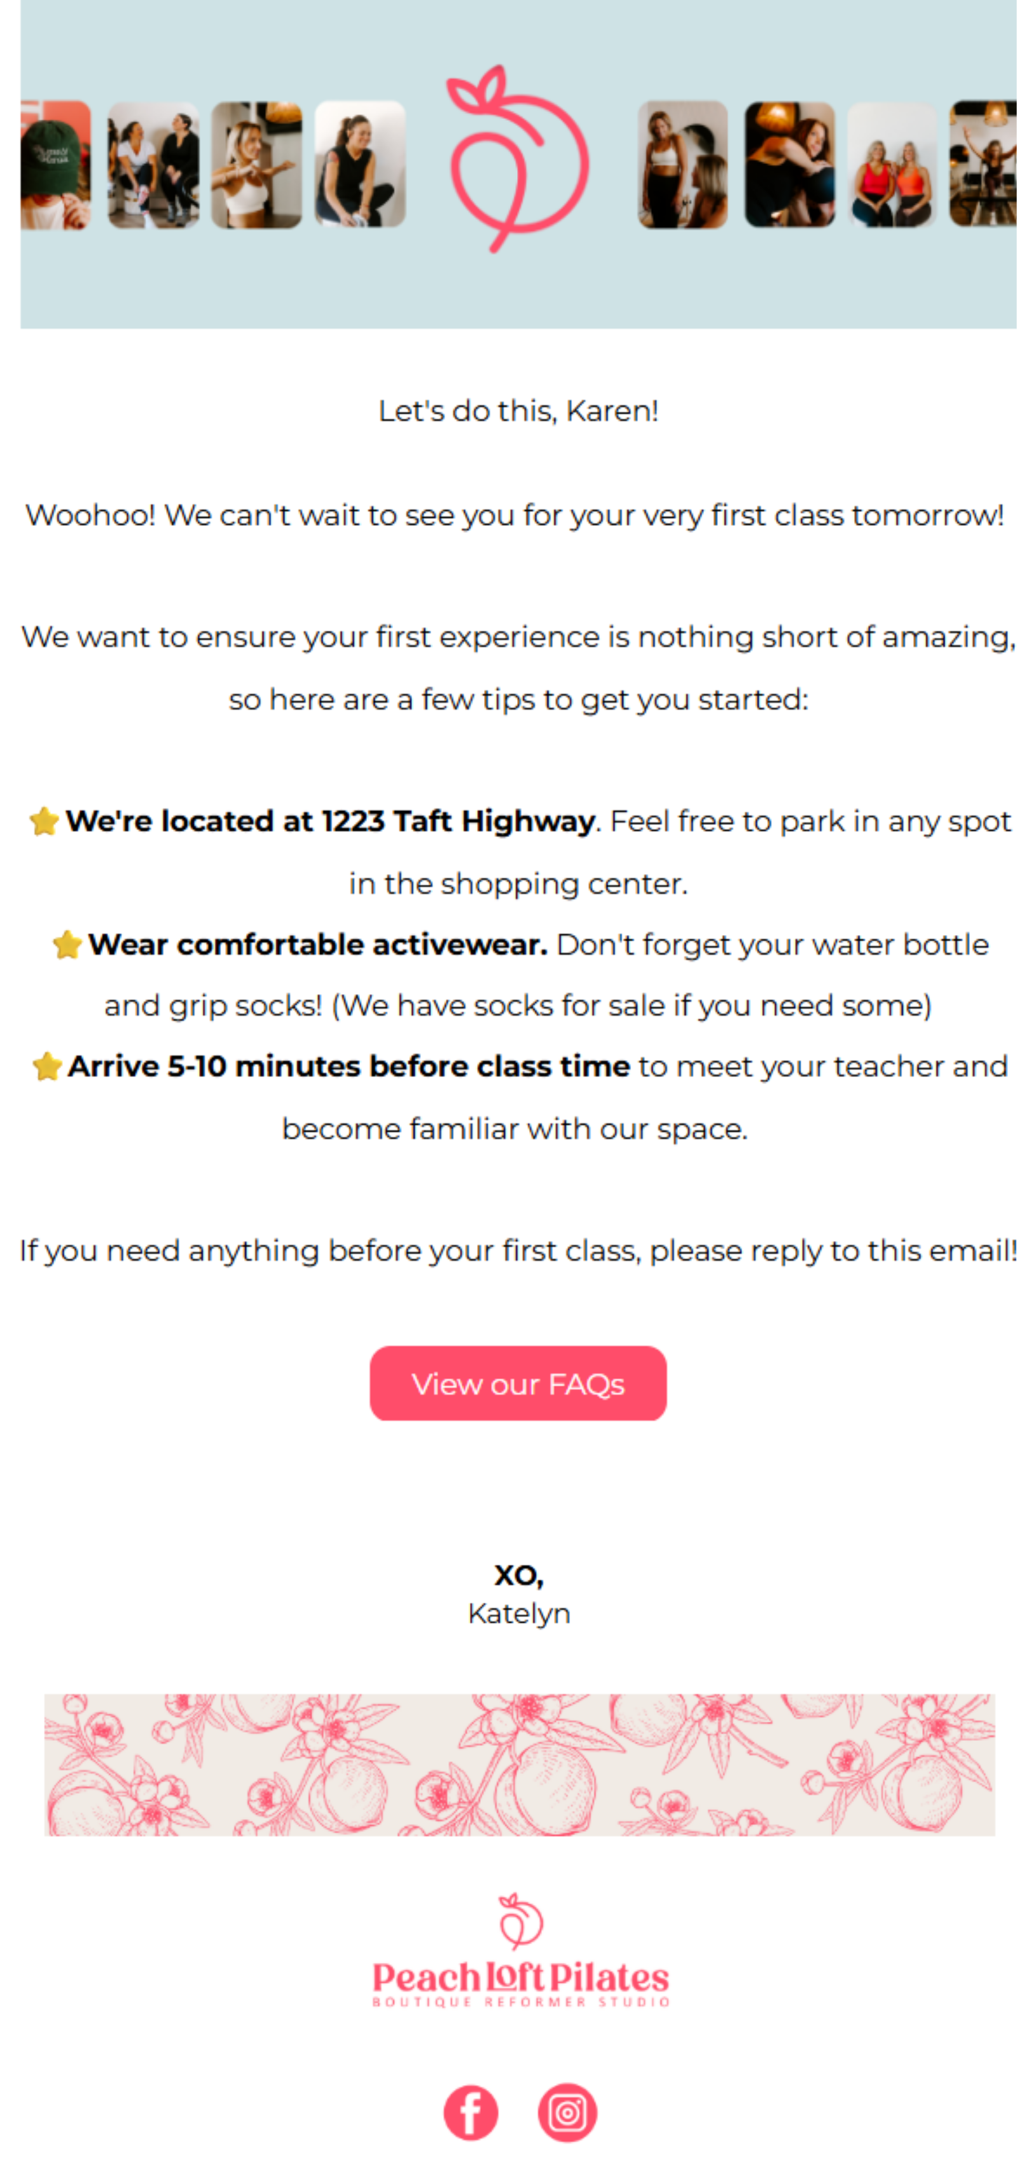The width and height of the screenshot is (1036, 2162).
Task: Click the star before 'We're located at'
Action: pos(44,821)
